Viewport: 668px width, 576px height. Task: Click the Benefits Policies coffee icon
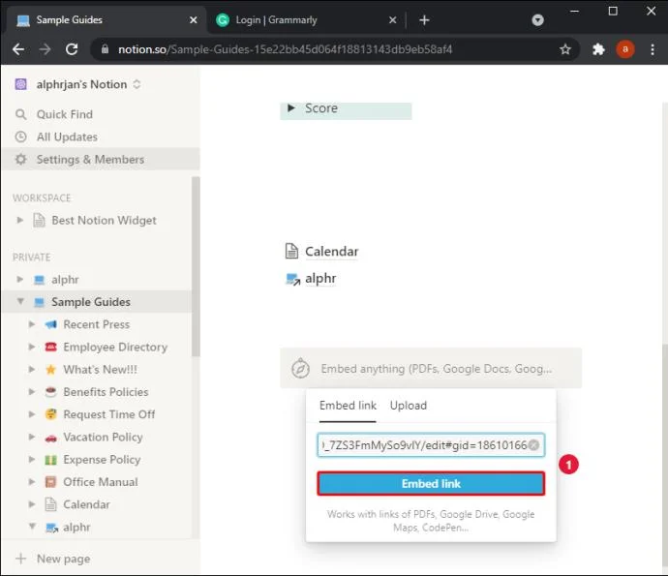tap(50, 392)
